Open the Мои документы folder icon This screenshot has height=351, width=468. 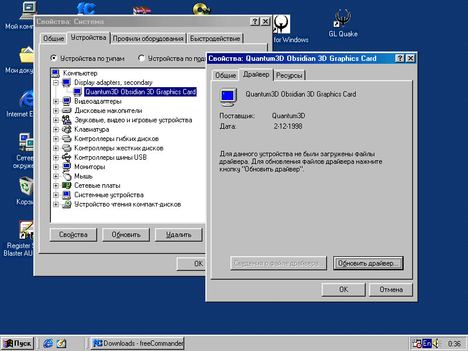tap(27, 54)
